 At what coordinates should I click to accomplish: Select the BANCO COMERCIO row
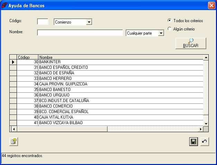click(106, 106)
